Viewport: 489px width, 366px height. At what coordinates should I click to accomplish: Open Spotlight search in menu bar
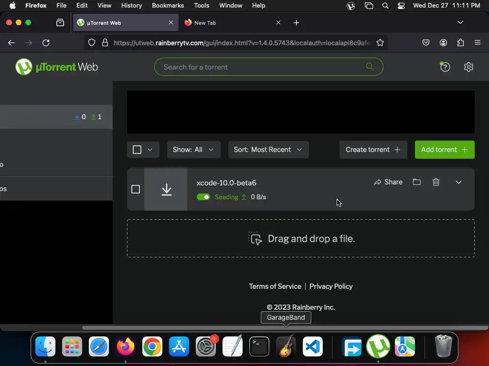point(385,6)
